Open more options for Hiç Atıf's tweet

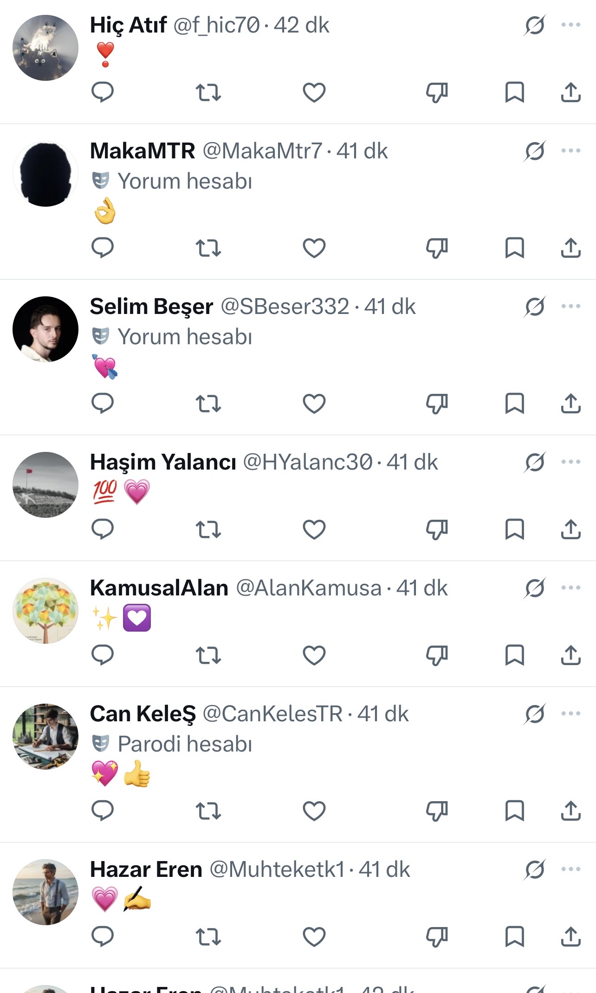(570, 25)
